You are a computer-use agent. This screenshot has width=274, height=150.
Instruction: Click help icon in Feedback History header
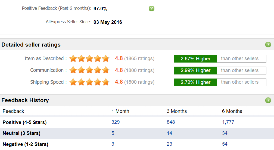click(x=268, y=100)
